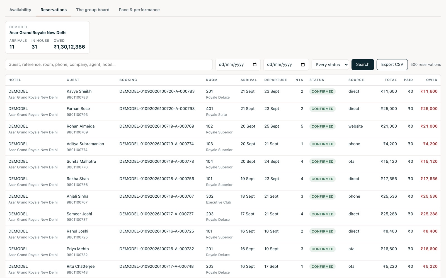Select guest name Priya Mehta

click(x=78, y=249)
